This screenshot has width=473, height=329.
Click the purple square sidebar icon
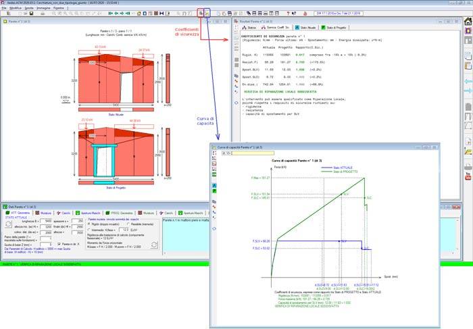tap(468, 31)
